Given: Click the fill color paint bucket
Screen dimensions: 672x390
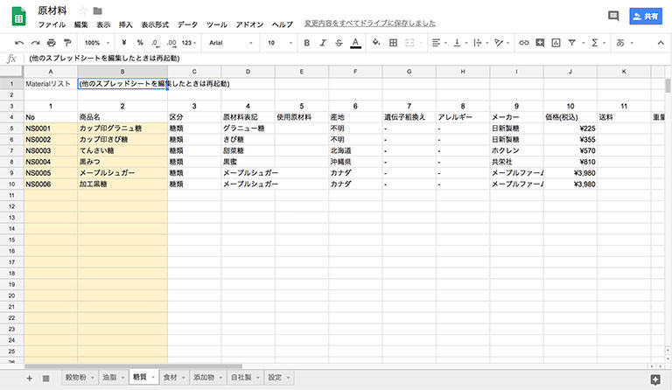Looking at the screenshot, I should [x=375, y=42].
